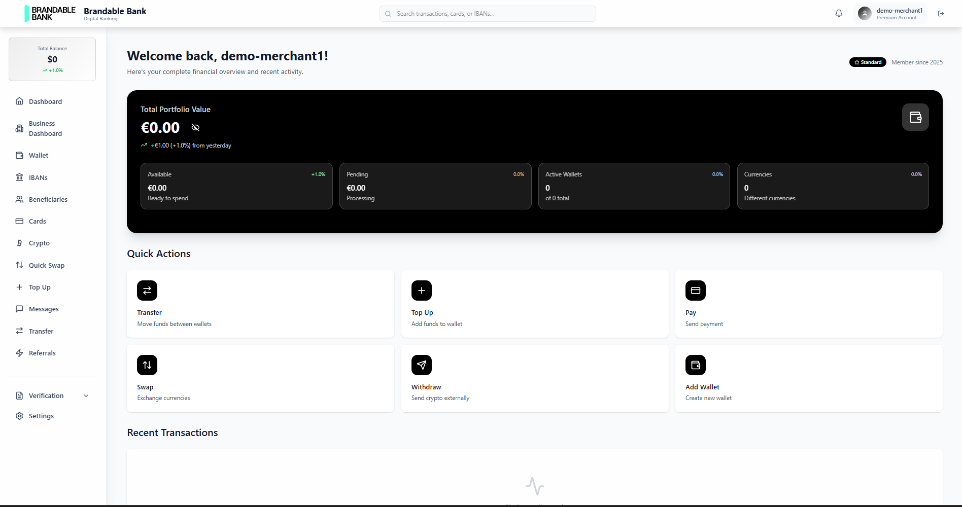962x507 pixels.
Task: Open the IBANs section icon
Action: point(19,177)
